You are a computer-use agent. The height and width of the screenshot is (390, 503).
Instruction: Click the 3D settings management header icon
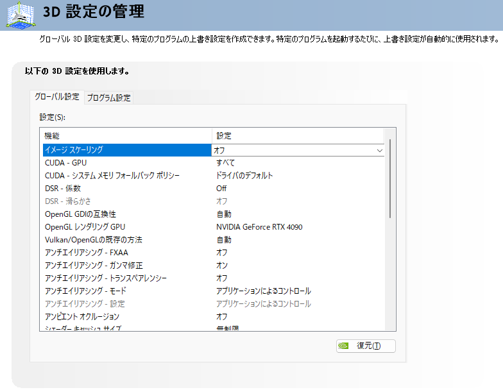pyautogui.click(x=21, y=15)
